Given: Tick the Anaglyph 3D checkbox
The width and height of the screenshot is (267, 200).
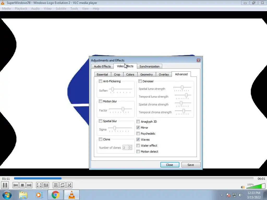Looking at the screenshot, I should 138,121.
